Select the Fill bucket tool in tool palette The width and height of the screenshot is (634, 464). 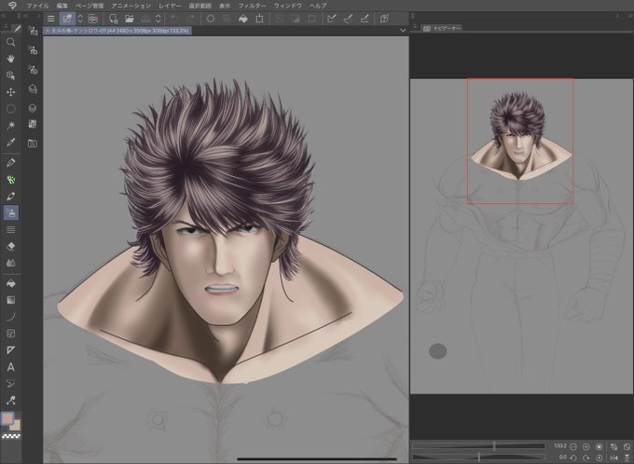(x=11, y=283)
